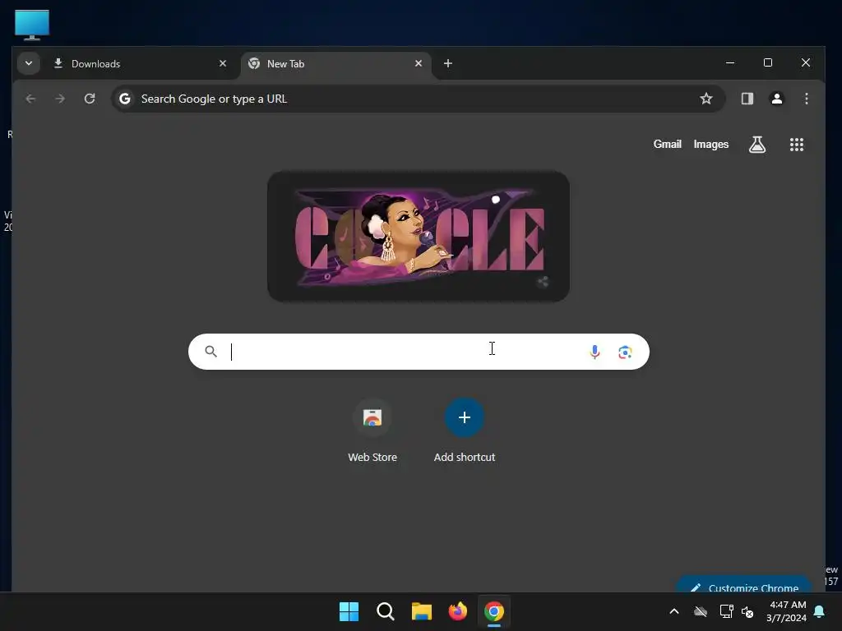Open Search Labs flask icon
Image resolution: width=842 pixels, height=631 pixels.
coord(757,145)
